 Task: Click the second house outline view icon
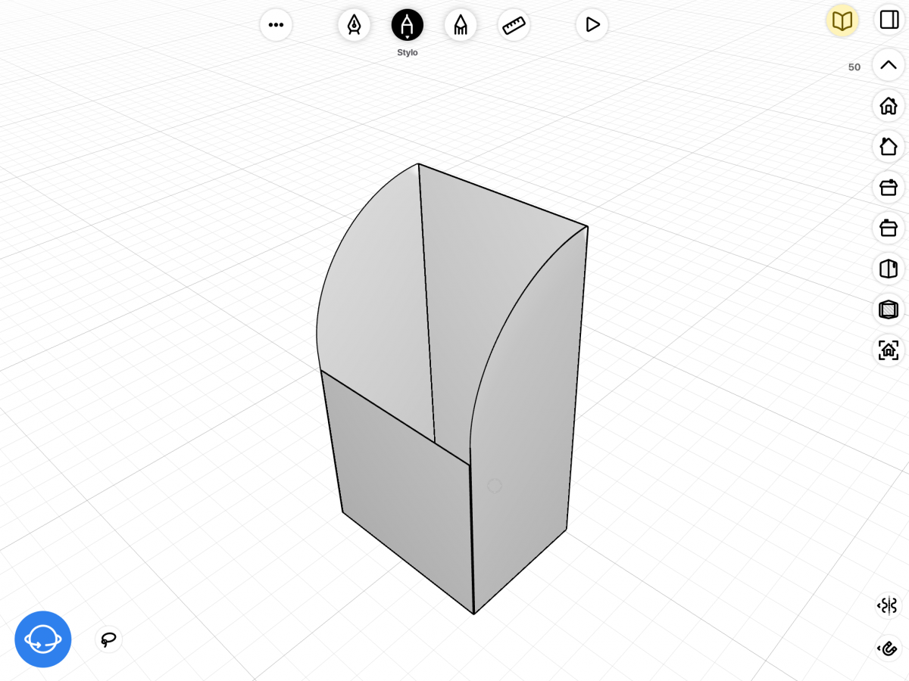point(888,146)
